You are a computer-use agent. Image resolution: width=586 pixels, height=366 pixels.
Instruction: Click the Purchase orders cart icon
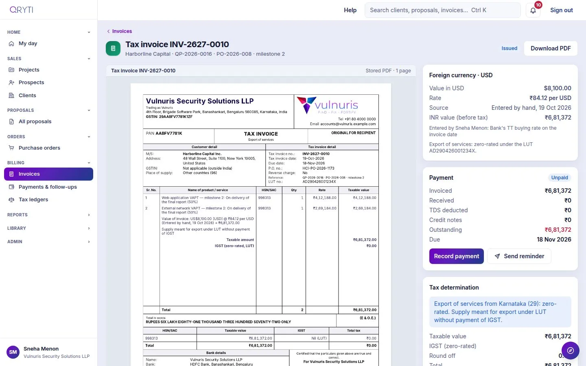pos(11,148)
